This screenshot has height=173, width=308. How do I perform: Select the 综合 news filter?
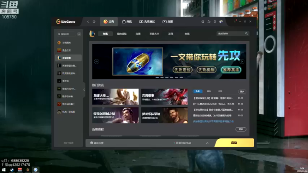(x=209, y=91)
